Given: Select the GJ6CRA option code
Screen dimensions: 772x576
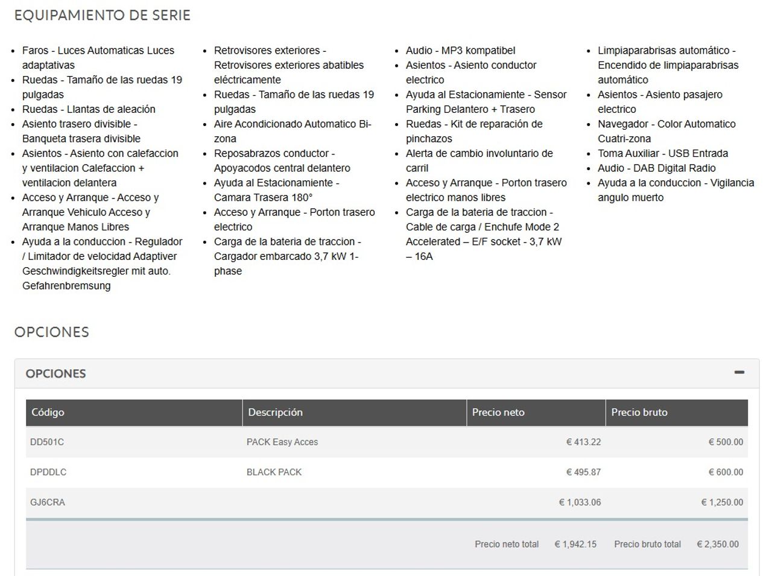Looking at the screenshot, I should point(48,502).
